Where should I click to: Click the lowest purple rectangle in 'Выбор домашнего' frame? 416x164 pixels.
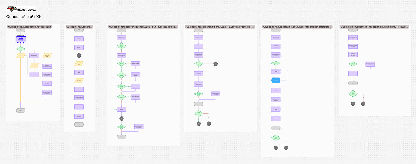point(138,127)
